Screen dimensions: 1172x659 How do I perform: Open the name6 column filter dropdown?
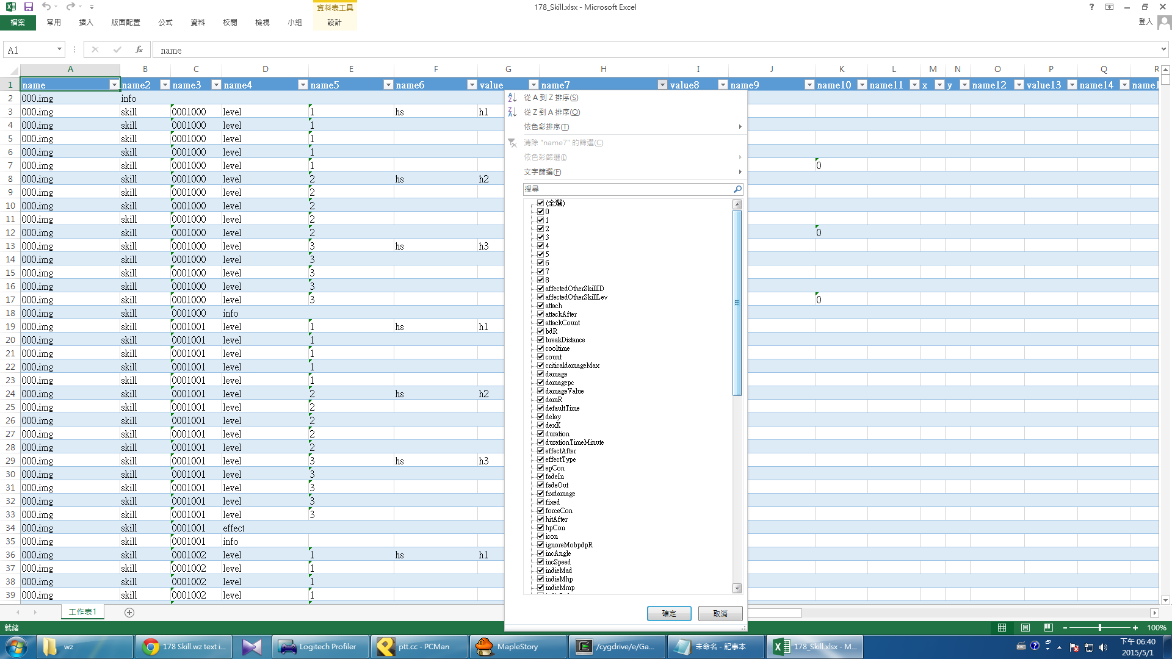tap(472, 85)
